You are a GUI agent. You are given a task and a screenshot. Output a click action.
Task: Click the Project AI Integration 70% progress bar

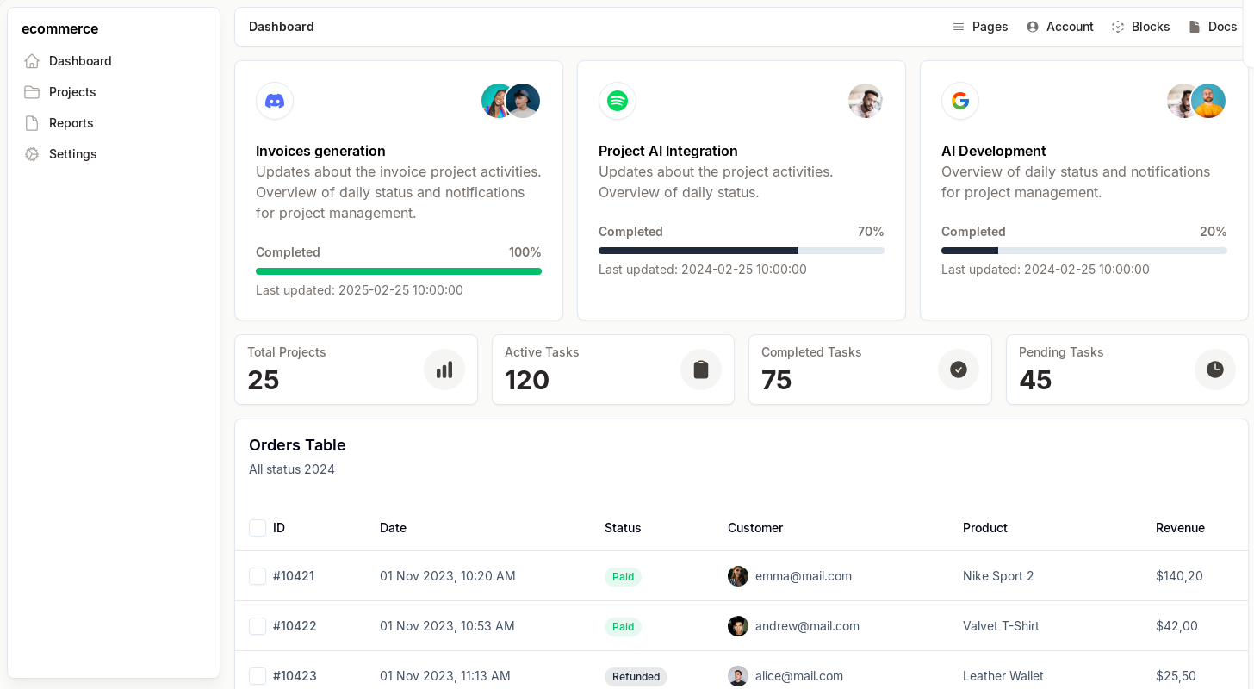point(741,251)
